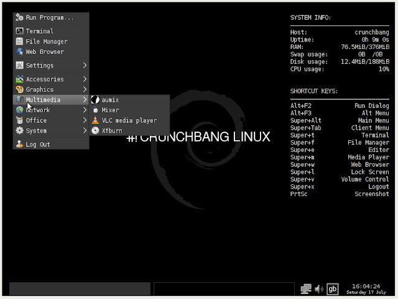This screenshot has height=299, width=398.
Task: Click the System gear icon
Action: pyautogui.click(x=19, y=131)
